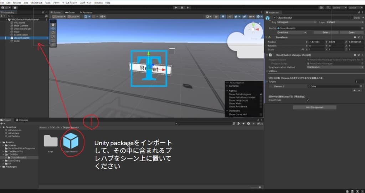The image size is (365, 193).
Task: Click the Position X value field
Action: pos(317,42)
